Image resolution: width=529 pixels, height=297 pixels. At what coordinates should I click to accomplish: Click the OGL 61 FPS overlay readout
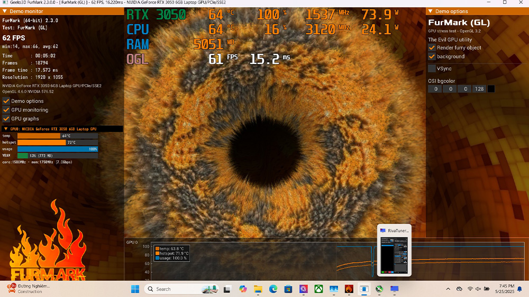tap(208, 59)
